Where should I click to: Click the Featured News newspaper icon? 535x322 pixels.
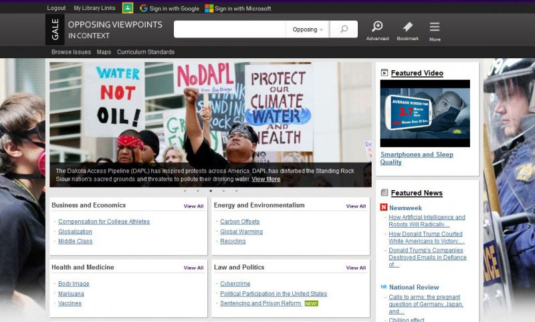tap(384, 193)
